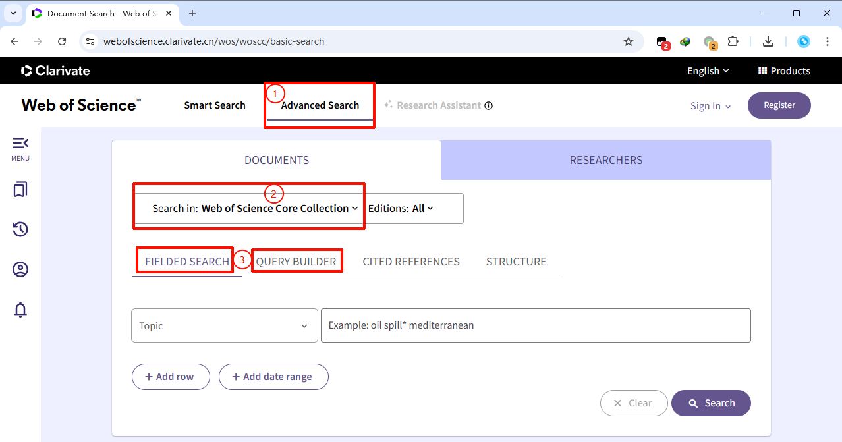Click the Clarivate logo
The width and height of the screenshot is (842, 442).
[x=55, y=70]
